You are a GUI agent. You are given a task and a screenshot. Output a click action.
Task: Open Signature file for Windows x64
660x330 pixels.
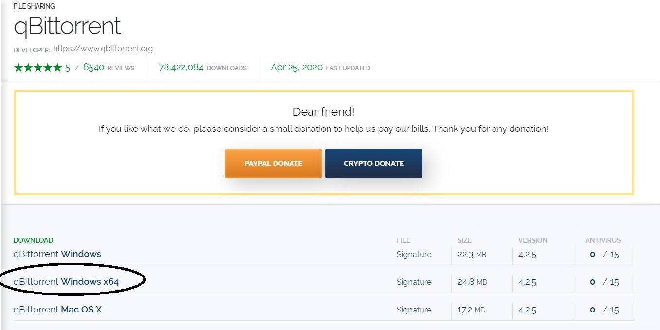[414, 282]
